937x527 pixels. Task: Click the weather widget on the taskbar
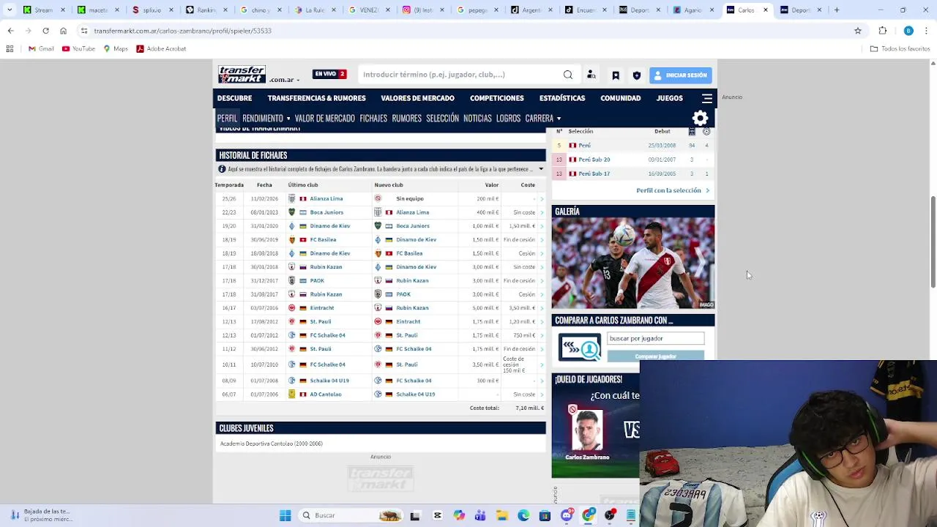[42, 515]
